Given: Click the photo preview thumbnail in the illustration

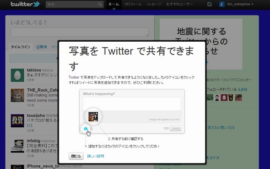Looking at the screenshot, I should pos(93,117).
